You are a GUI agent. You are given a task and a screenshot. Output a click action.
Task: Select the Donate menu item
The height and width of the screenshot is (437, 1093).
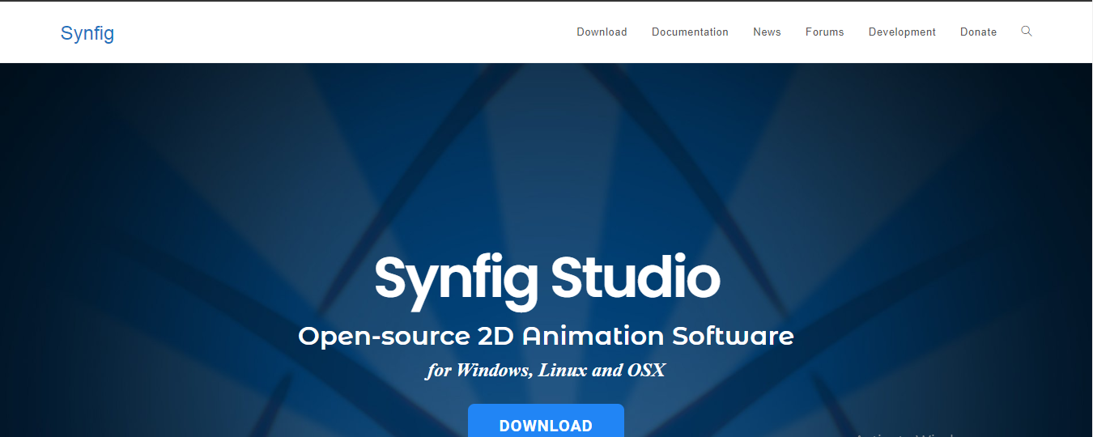[x=978, y=32]
